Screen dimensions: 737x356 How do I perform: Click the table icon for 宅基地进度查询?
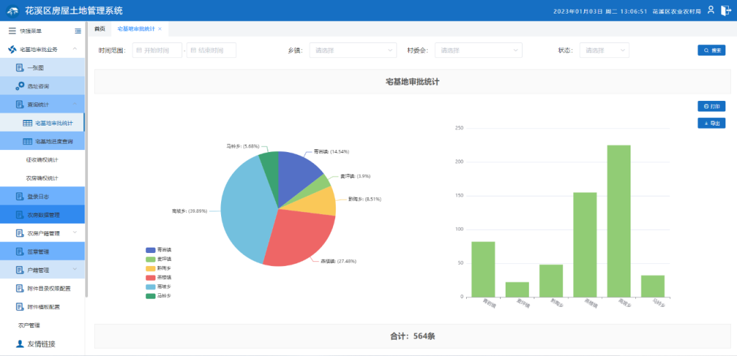(x=27, y=141)
